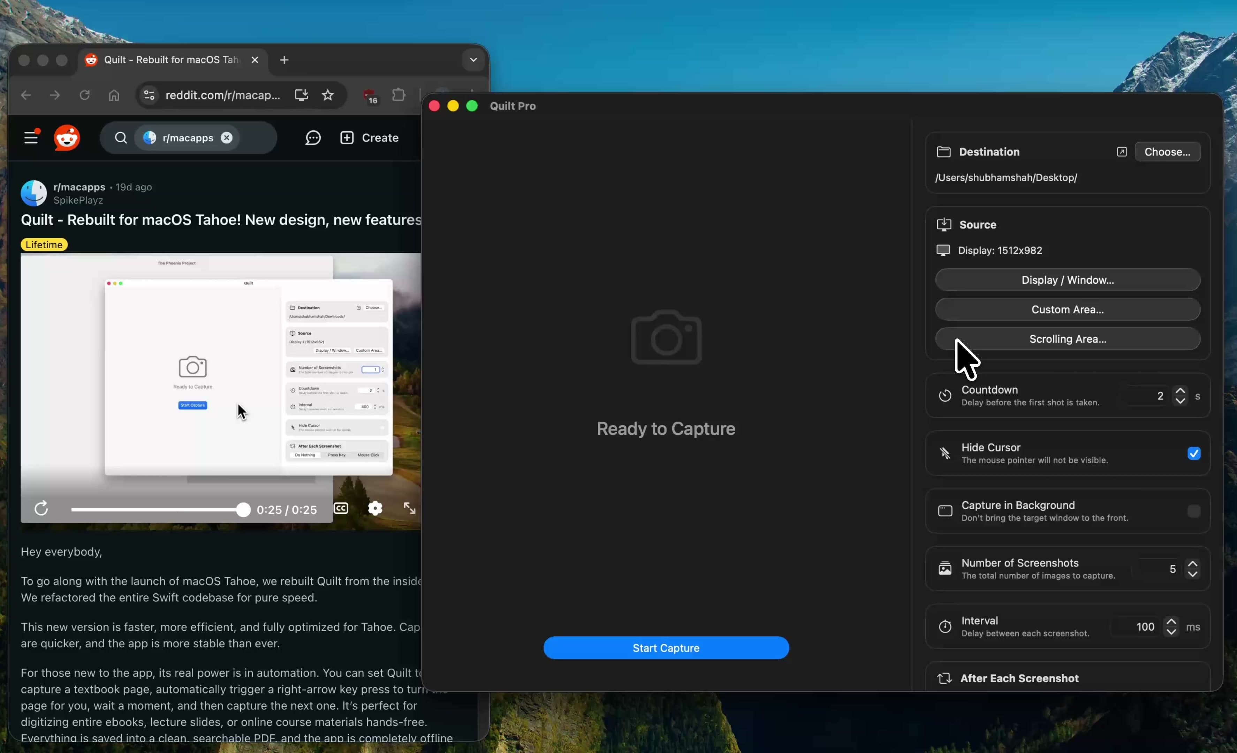Image resolution: width=1237 pixels, height=753 pixels.
Task: Expand video to fullscreen
Action: 409,509
